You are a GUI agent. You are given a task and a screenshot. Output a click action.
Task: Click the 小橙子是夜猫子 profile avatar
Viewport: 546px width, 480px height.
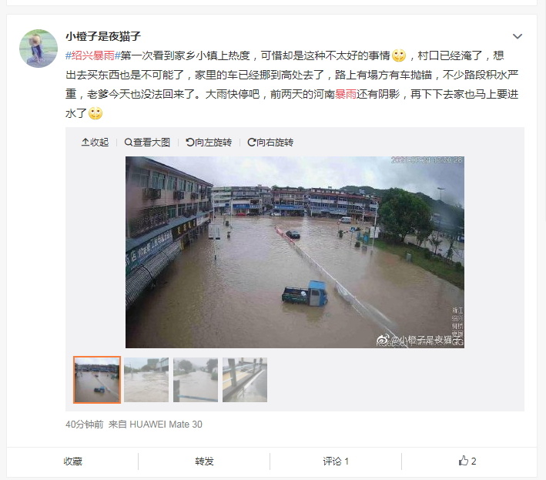39,49
